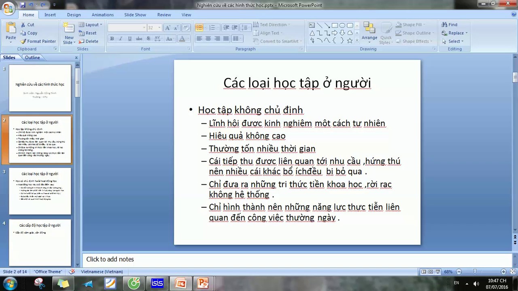Click the Grow Font icon
The height and width of the screenshot is (291, 518).
coord(168,27)
